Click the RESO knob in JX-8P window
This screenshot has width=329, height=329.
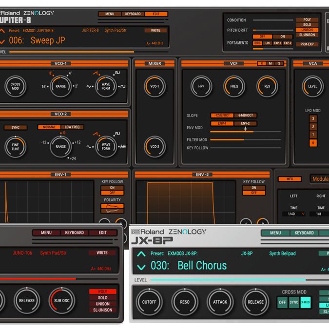[185, 302]
